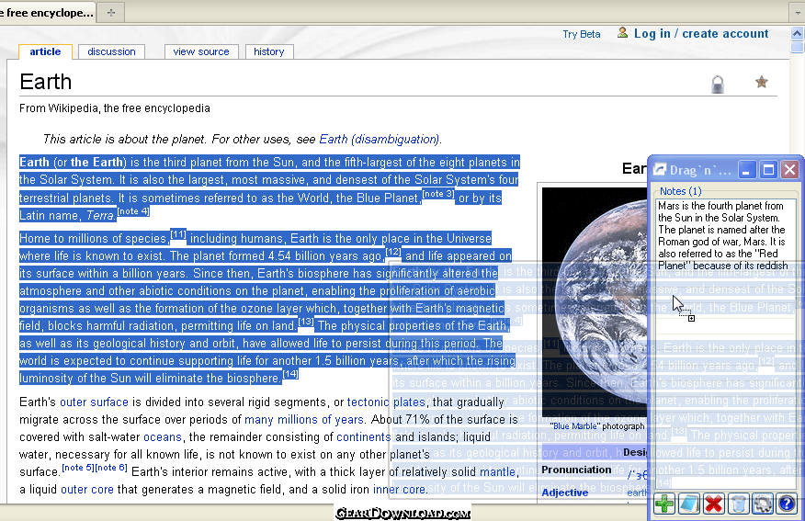
Task: Click the featured article star icon
Action: pos(762,82)
